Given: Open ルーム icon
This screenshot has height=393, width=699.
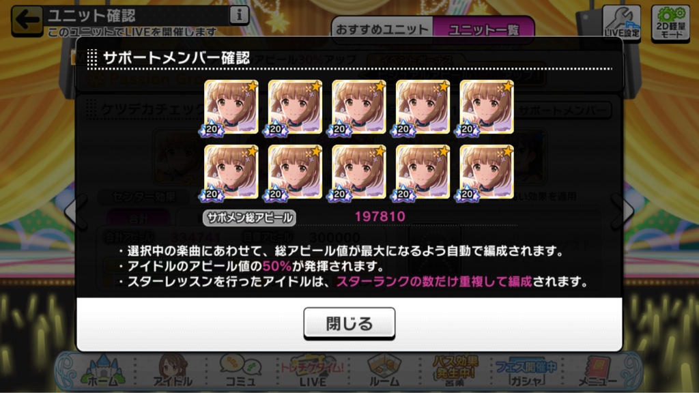Looking at the screenshot, I should click(x=384, y=370).
